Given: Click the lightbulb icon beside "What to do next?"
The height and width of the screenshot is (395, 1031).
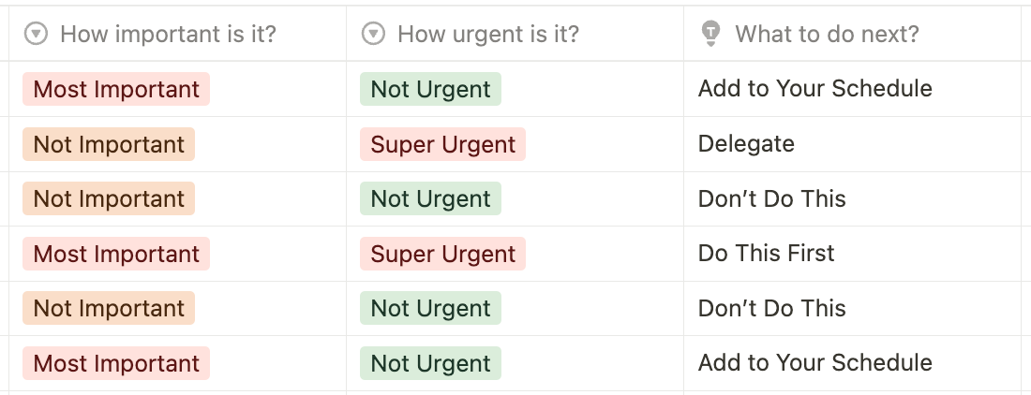Looking at the screenshot, I should point(710,34).
